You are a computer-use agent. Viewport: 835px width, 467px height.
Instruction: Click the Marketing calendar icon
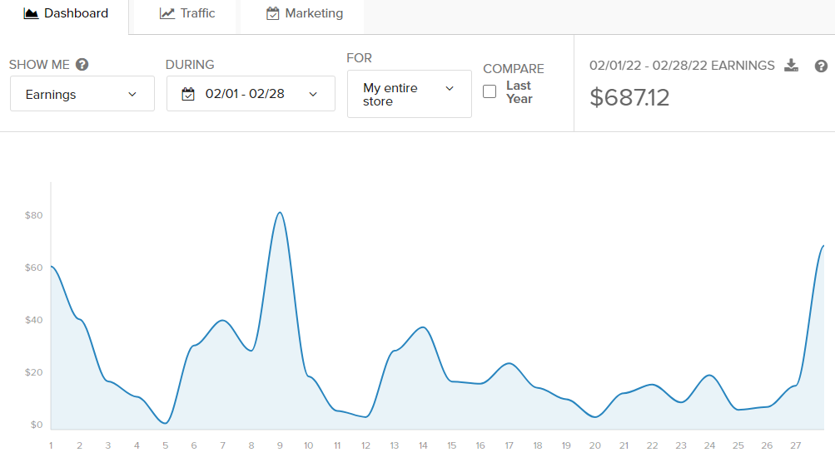click(272, 13)
